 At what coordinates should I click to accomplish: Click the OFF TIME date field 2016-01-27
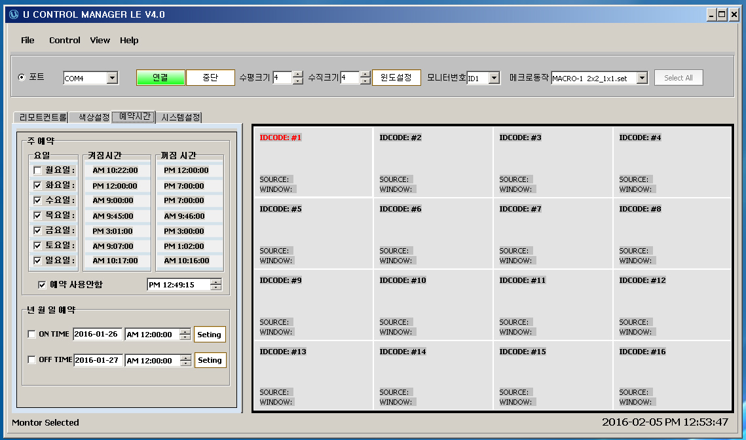pos(98,360)
